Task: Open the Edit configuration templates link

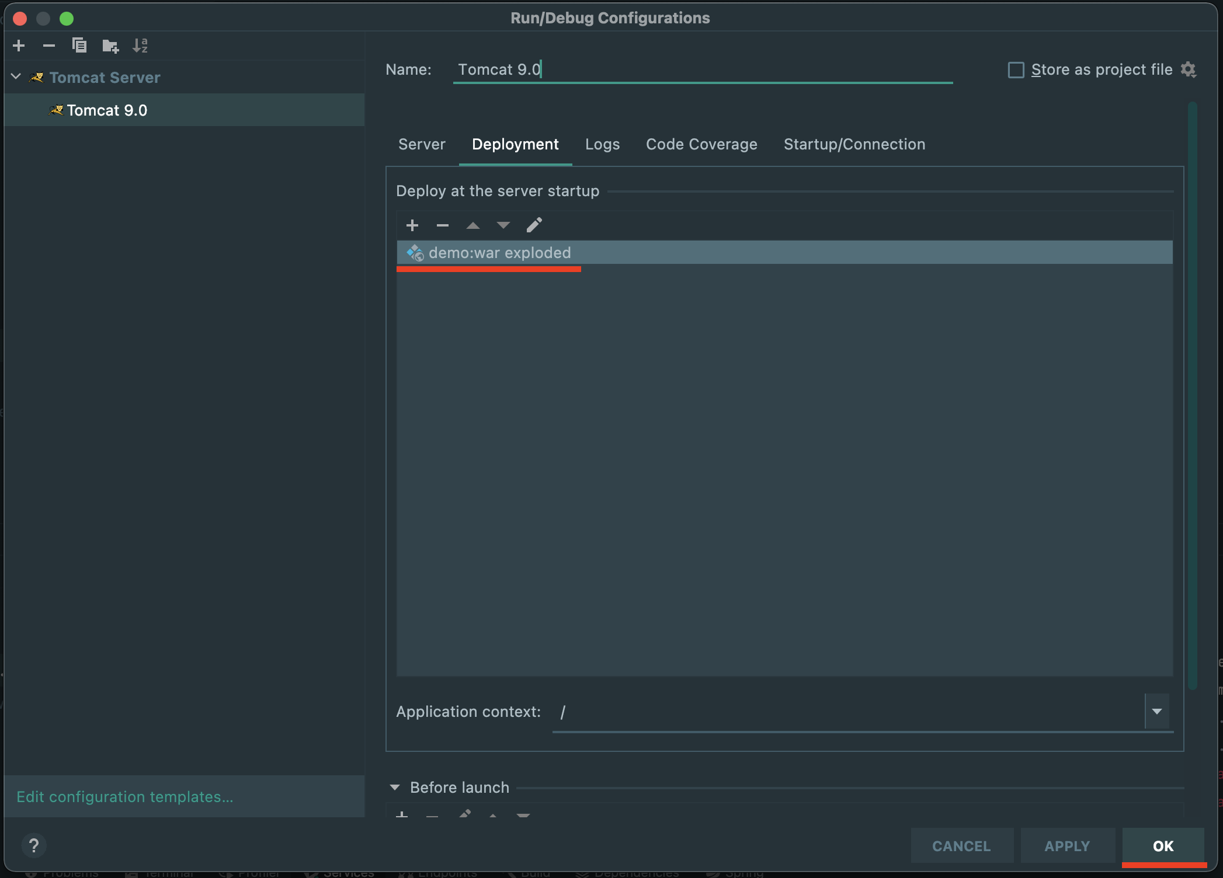Action: 125,797
